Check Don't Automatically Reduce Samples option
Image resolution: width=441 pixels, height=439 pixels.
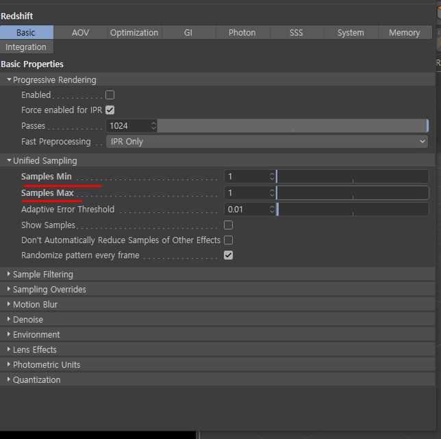tap(229, 240)
